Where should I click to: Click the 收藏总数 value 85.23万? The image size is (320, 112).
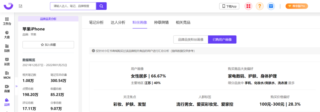click(57, 95)
